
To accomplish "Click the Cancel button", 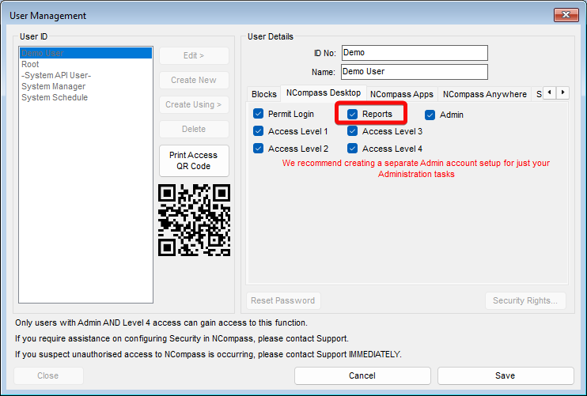I will pos(362,375).
